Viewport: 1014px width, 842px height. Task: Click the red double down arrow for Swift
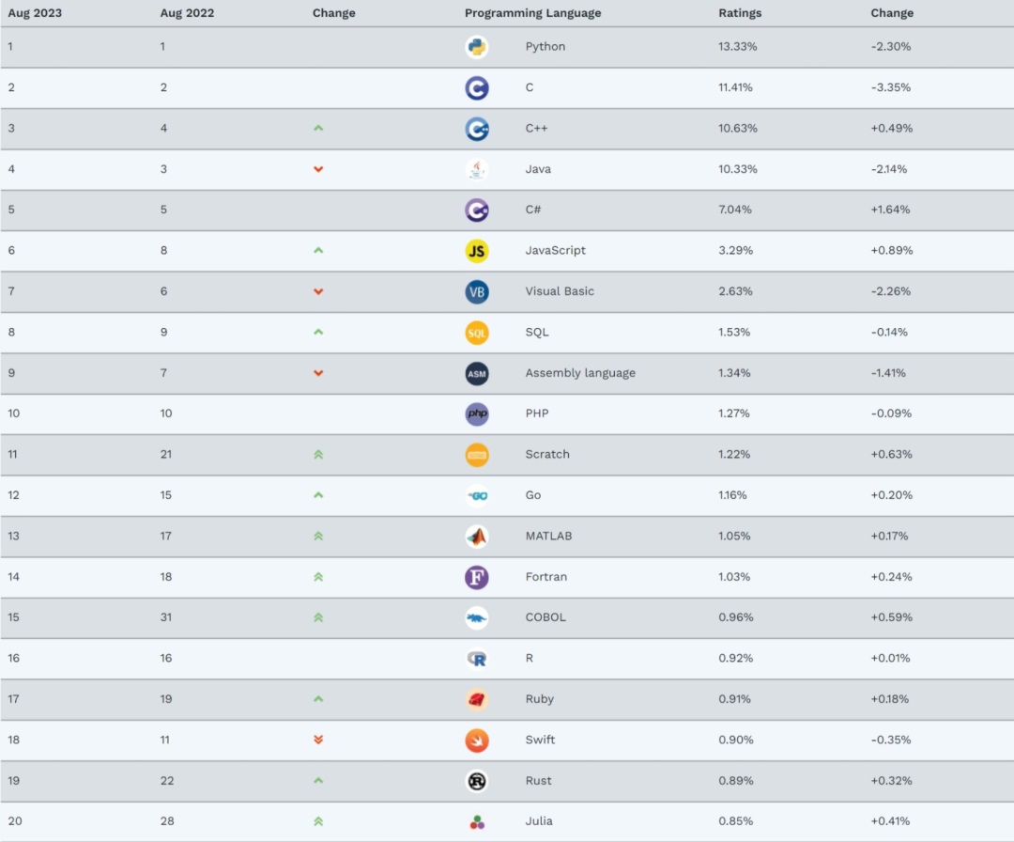(x=318, y=740)
